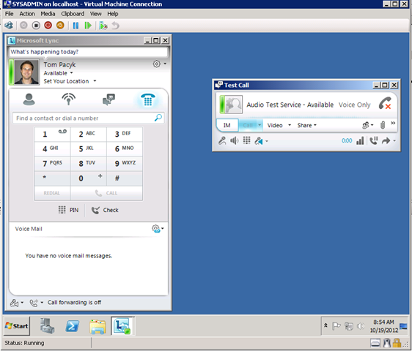Toggle speaker mute in Test Call

(235, 141)
